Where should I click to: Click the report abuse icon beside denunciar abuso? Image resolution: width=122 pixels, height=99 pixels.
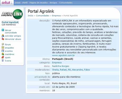(3, 39)
